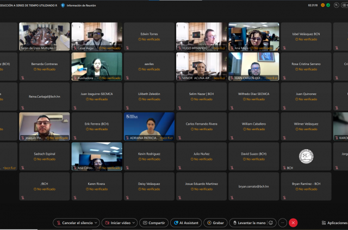348x230 pixels.
Task: Click the red leave meeting button
Action: 293,223
